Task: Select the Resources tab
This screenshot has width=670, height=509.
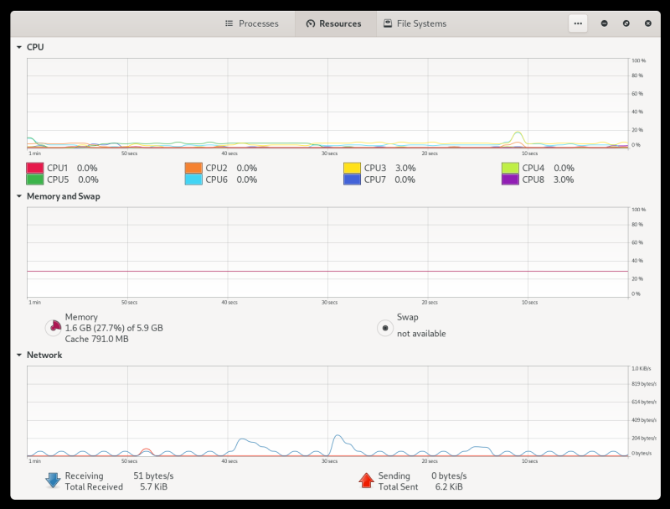Action: [333, 23]
